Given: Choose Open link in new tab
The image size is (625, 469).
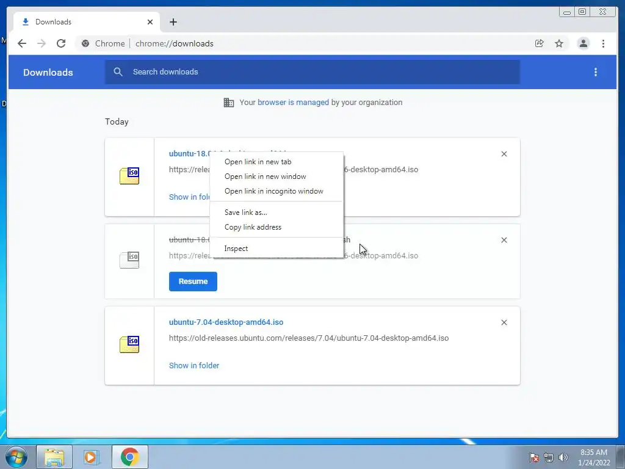Looking at the screenshot, I should [276, 161].
